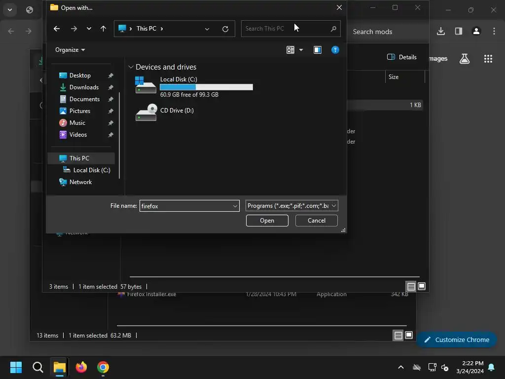Click the search magnifier in dialog
Image resolution: width=505 pixels, height=379 pixels.
point(334,29)
